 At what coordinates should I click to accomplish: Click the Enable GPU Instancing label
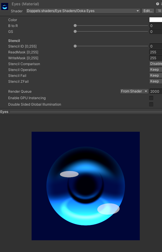(x=27, y=98)
